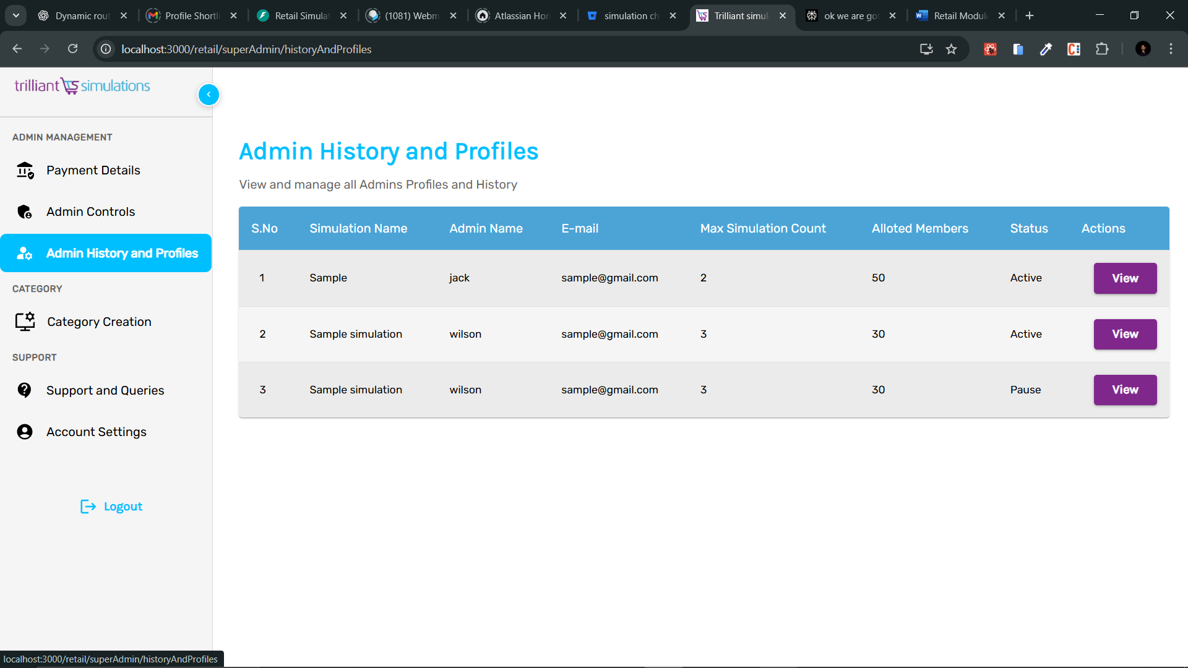Click View button for the Paused row
The width and height of the screenshot is (1188, 668).
[1124, 390]
